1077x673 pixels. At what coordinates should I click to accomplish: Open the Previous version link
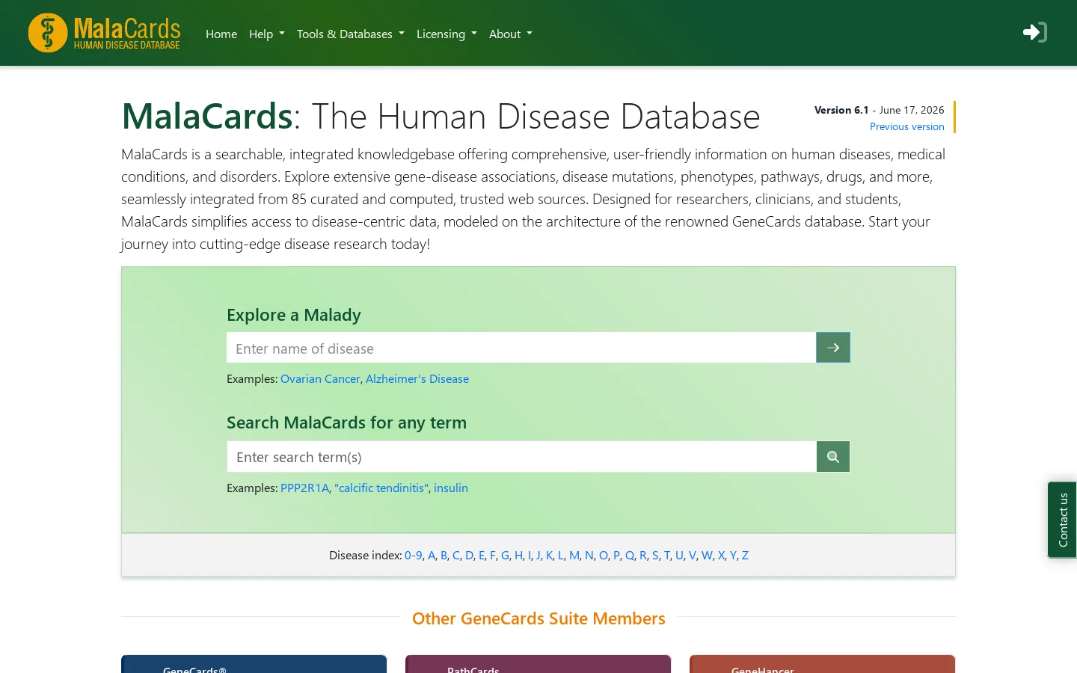point(907,126)
